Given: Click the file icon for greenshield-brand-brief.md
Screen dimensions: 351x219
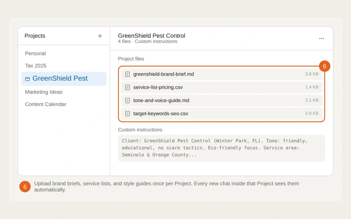Looking at the screenshot, I should pyautogui.click(x=128, y=74).
